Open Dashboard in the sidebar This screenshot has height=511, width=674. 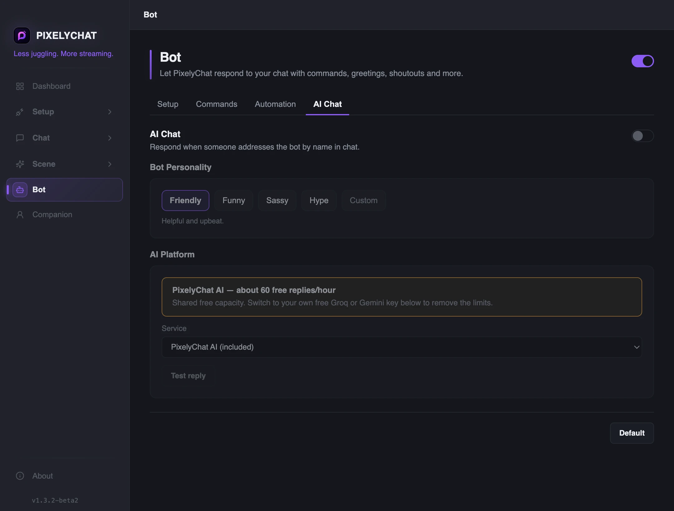click(x=64, y=86)
